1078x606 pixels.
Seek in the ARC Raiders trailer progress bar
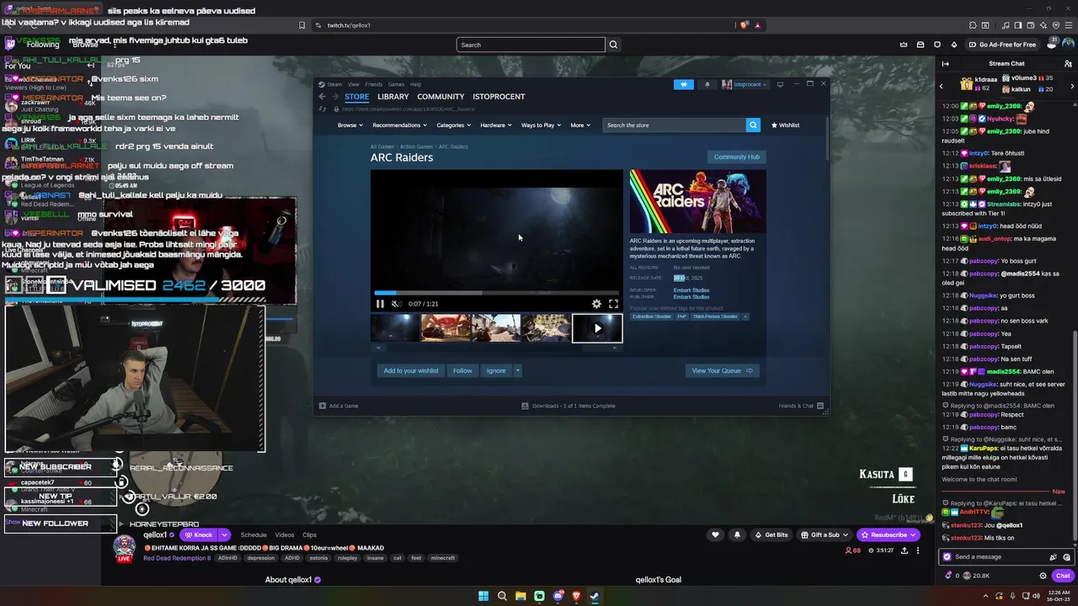tap(497, 293)
